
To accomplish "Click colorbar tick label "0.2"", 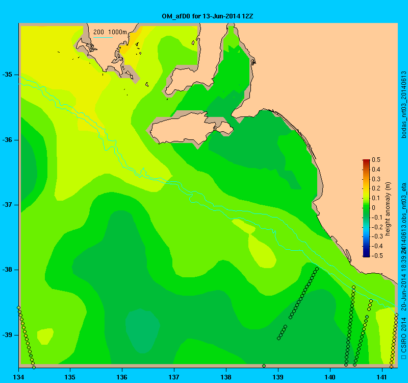I will (x=376, y=188).
